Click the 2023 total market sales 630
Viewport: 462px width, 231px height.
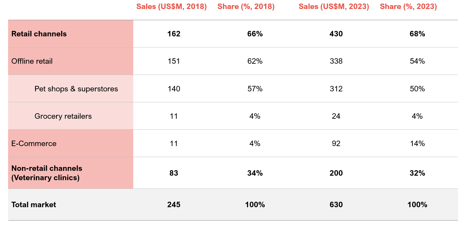pos(336,205)
